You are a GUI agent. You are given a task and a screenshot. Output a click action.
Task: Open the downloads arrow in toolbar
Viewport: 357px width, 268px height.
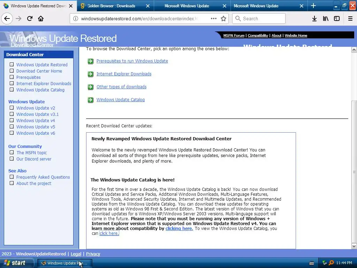click(x=314, y=19)
